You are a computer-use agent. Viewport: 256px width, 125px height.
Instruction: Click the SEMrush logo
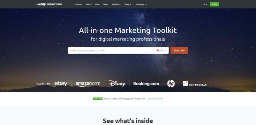[x=49, y=4]
